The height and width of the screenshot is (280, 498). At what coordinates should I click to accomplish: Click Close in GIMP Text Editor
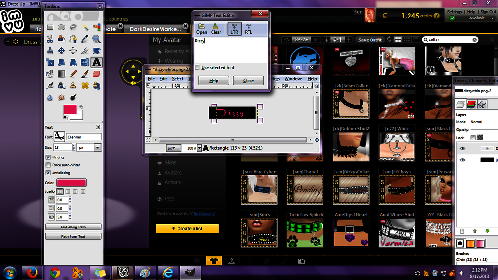(249, 81)
